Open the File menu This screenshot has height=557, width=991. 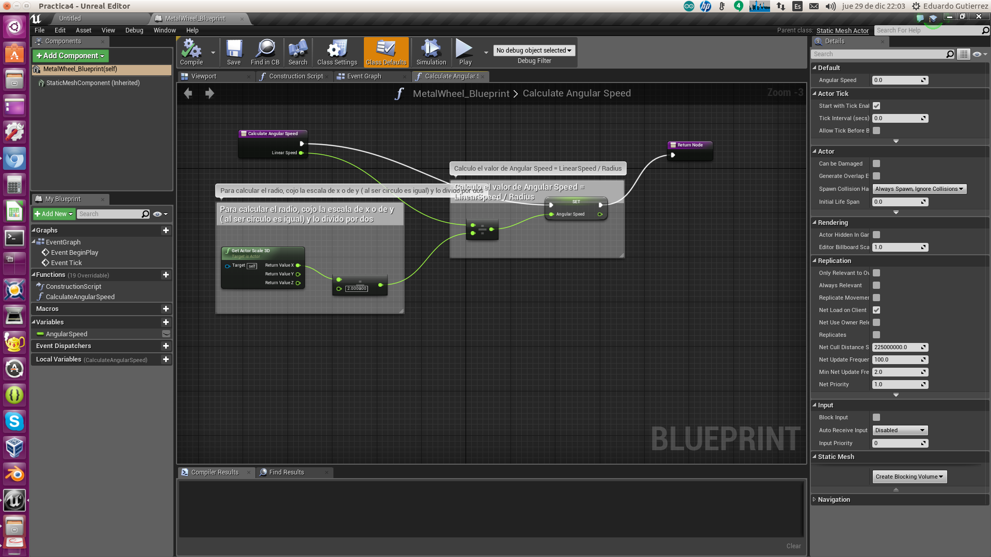39,30
